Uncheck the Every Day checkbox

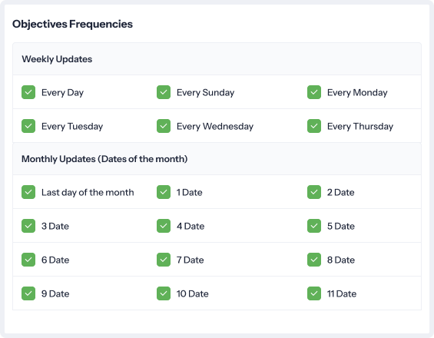point(28,92)
